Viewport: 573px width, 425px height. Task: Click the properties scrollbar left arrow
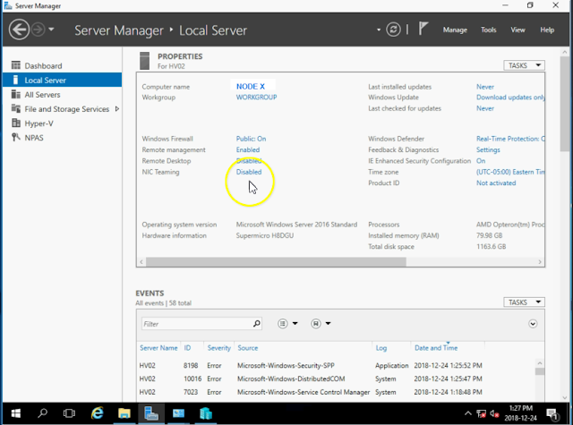click(141, 262)
